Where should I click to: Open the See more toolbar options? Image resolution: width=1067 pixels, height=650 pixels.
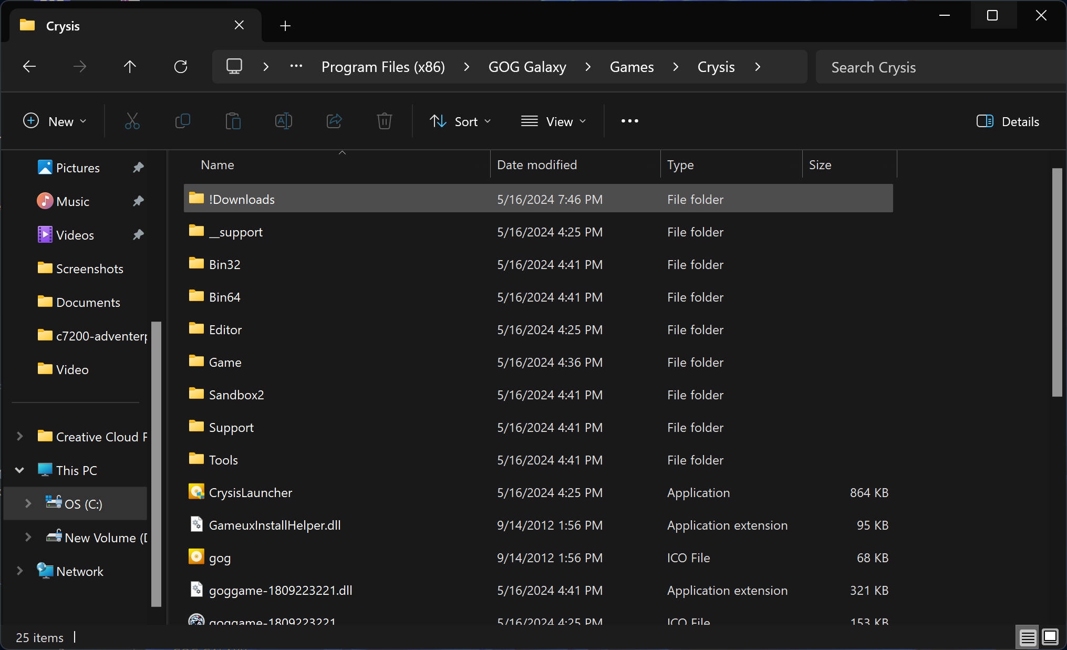point(630,121)
